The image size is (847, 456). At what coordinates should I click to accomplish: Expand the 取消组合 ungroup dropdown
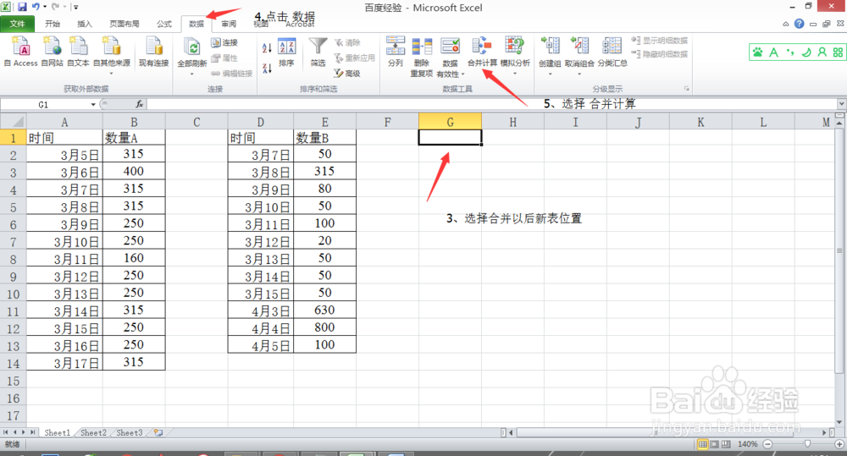(579, 74)
